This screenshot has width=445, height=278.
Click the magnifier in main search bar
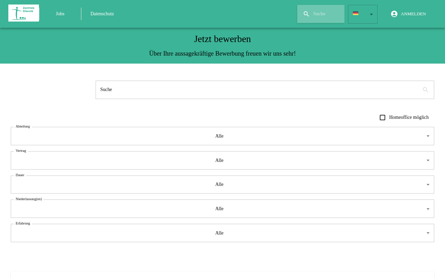[426, 90]
